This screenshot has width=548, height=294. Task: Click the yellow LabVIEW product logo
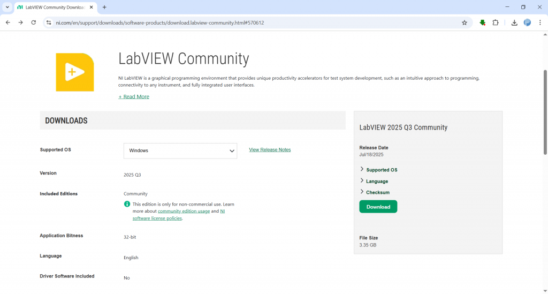tap(75, 72)
